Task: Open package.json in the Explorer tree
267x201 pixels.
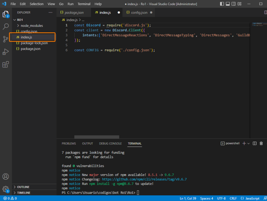Action: coord(30,49)
